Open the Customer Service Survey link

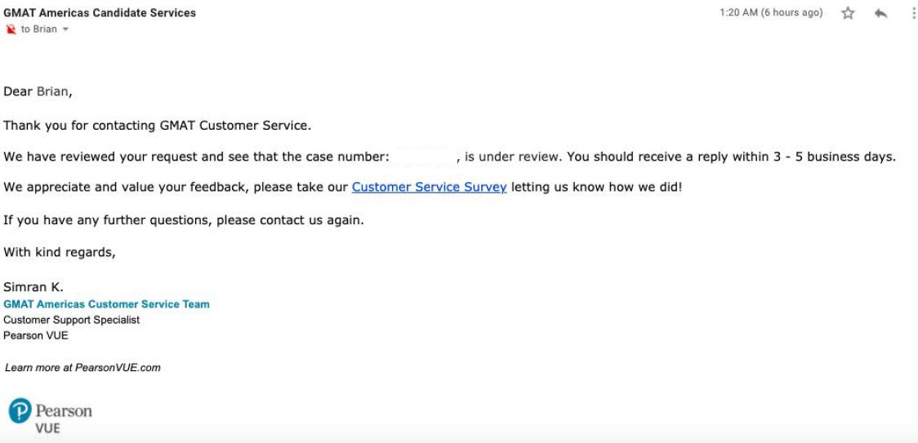click(x=429, y=188)
